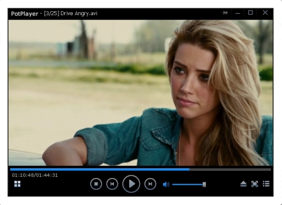Click the volume slider handle
The image size is (282, 205).
204,185
